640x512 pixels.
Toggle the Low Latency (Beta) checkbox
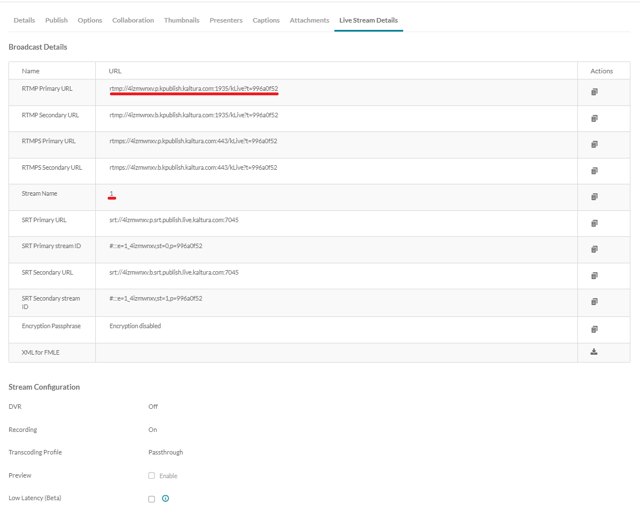(151, 498)
